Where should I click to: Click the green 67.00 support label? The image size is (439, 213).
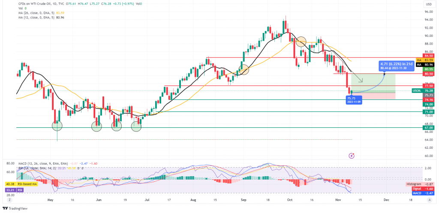429,128
